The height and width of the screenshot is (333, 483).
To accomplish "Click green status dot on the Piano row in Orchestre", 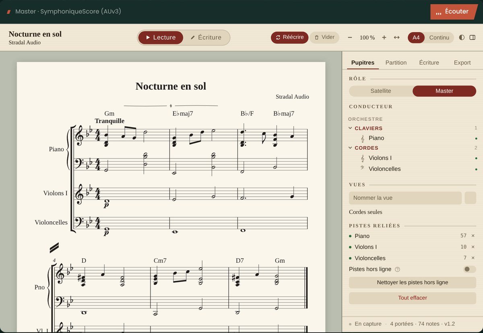I will (x=476, y=138).
